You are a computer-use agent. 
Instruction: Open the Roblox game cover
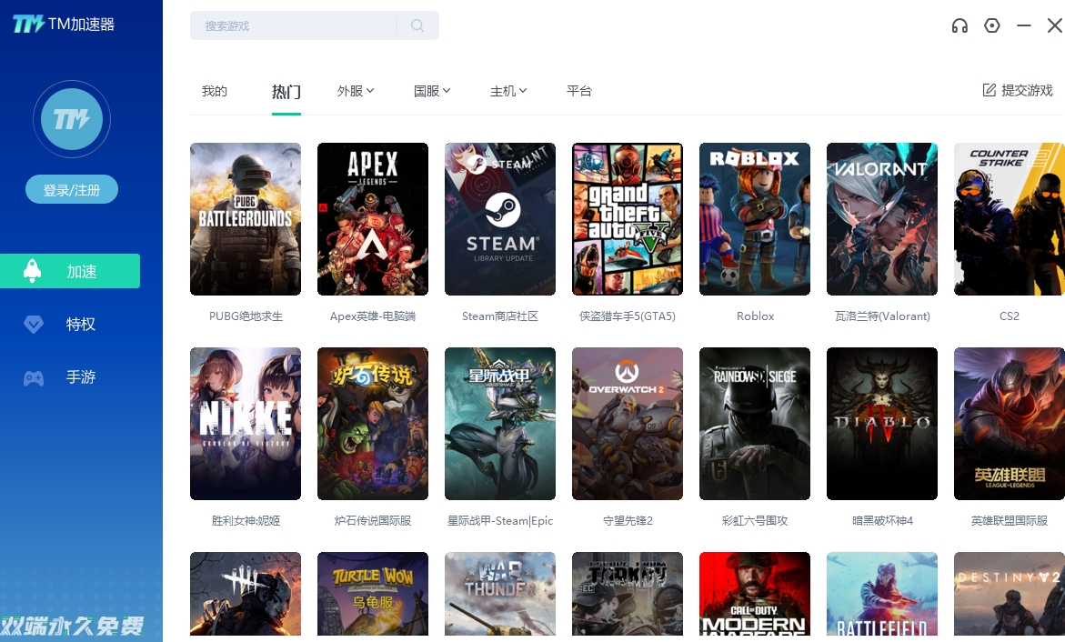[755, 219]
